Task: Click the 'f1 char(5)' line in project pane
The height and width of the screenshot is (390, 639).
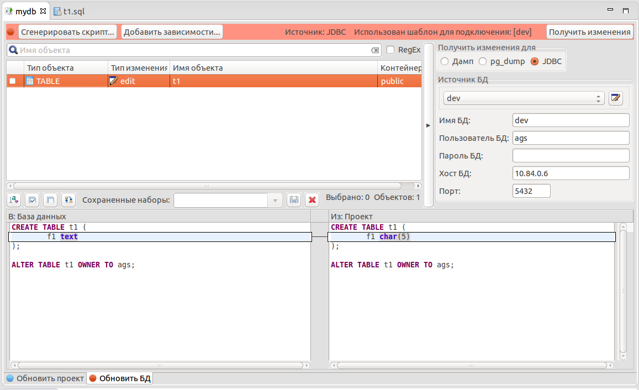Action: 472,237
